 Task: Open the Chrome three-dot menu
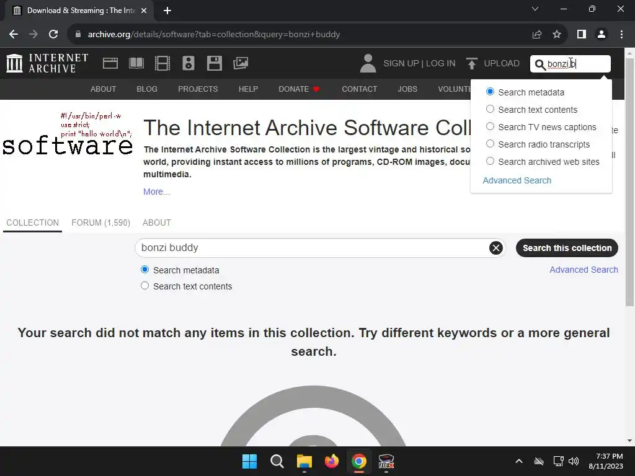[621, 35]
